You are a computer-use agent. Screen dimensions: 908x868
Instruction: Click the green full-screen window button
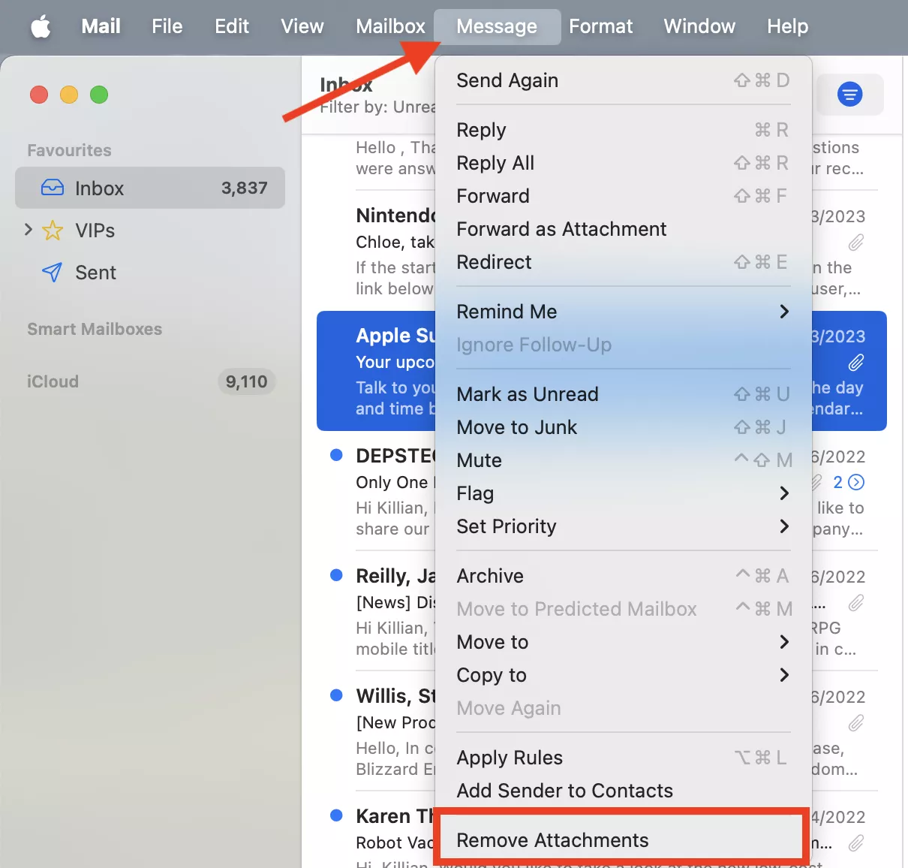[x=99, y=95]
